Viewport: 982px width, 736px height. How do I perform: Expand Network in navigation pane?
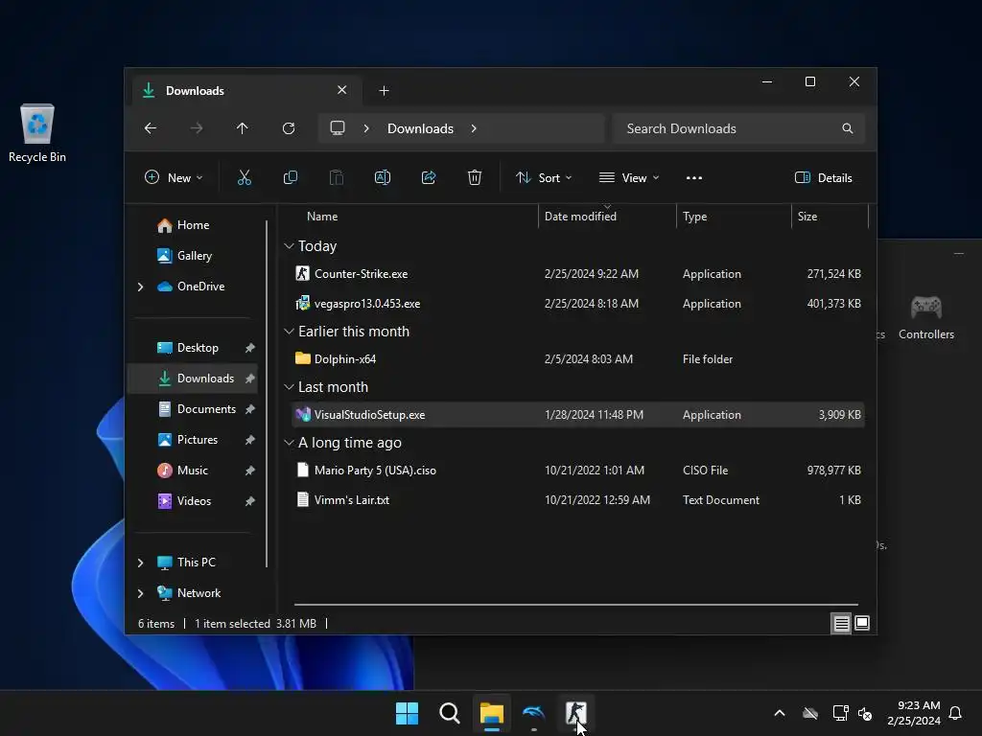click(x=140, y=593)
